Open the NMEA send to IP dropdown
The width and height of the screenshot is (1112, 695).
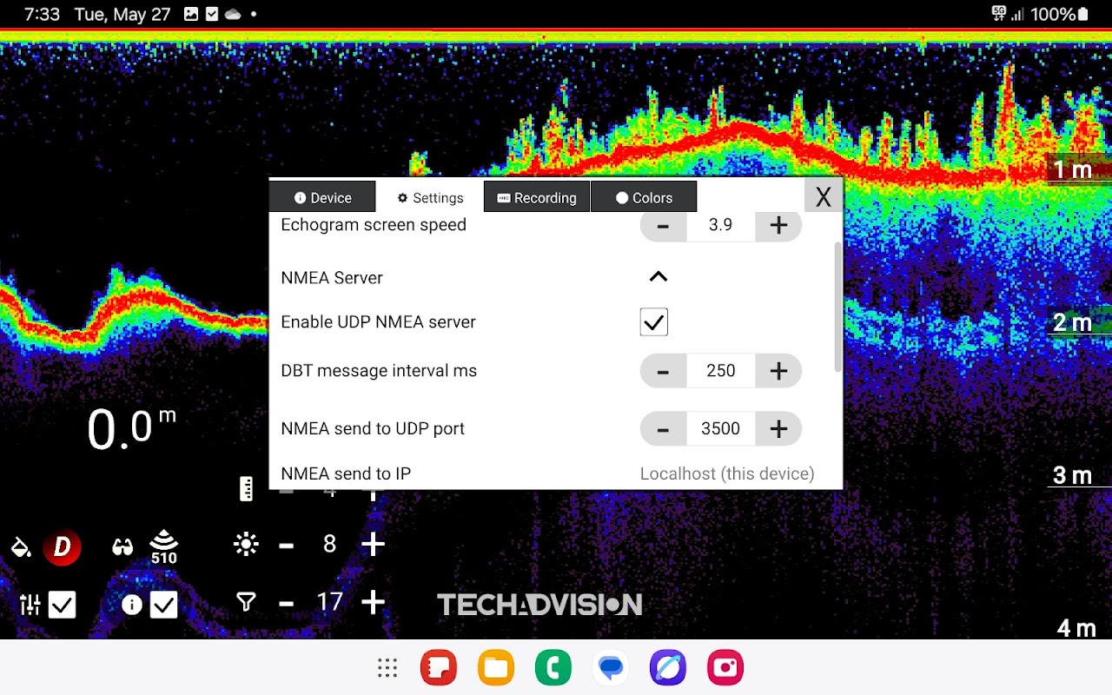pos(726,474)
